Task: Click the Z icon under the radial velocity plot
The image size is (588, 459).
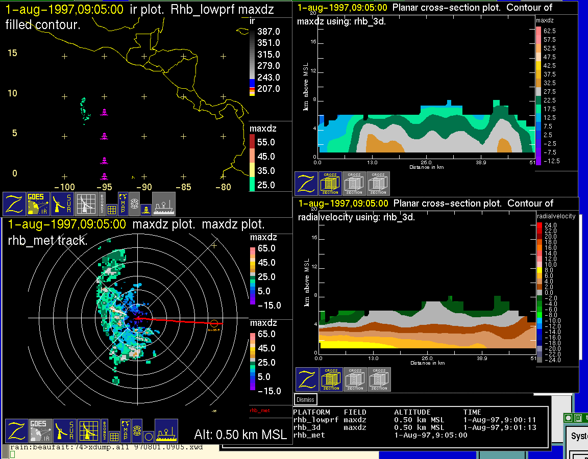Action: [307, 380]
